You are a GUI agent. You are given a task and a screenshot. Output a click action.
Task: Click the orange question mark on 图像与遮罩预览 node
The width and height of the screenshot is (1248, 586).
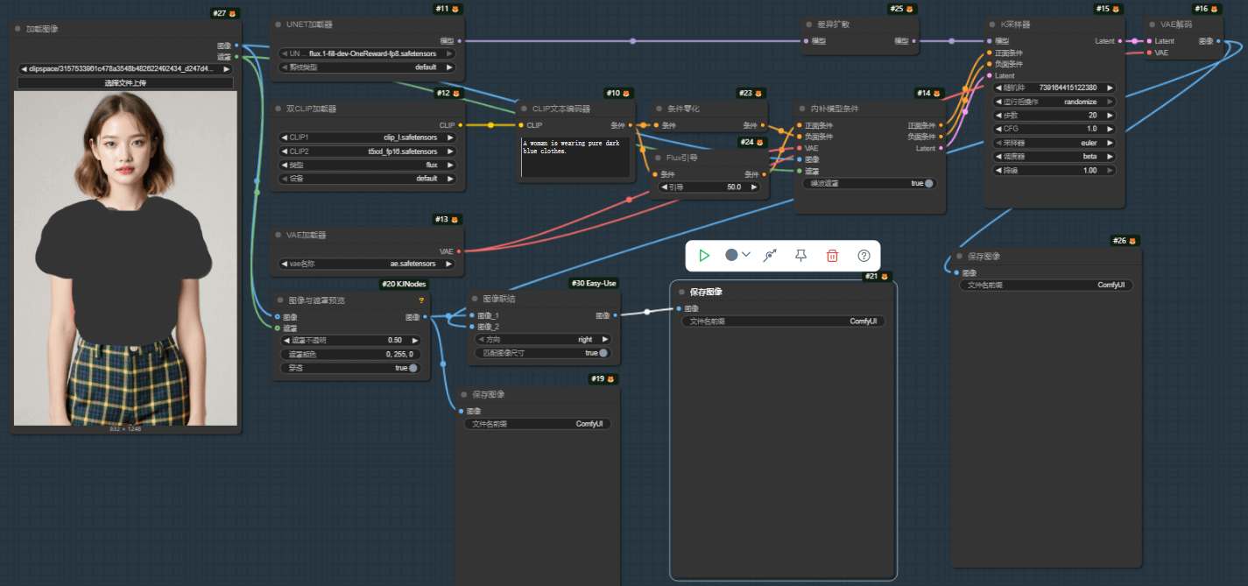coord(421,300)
